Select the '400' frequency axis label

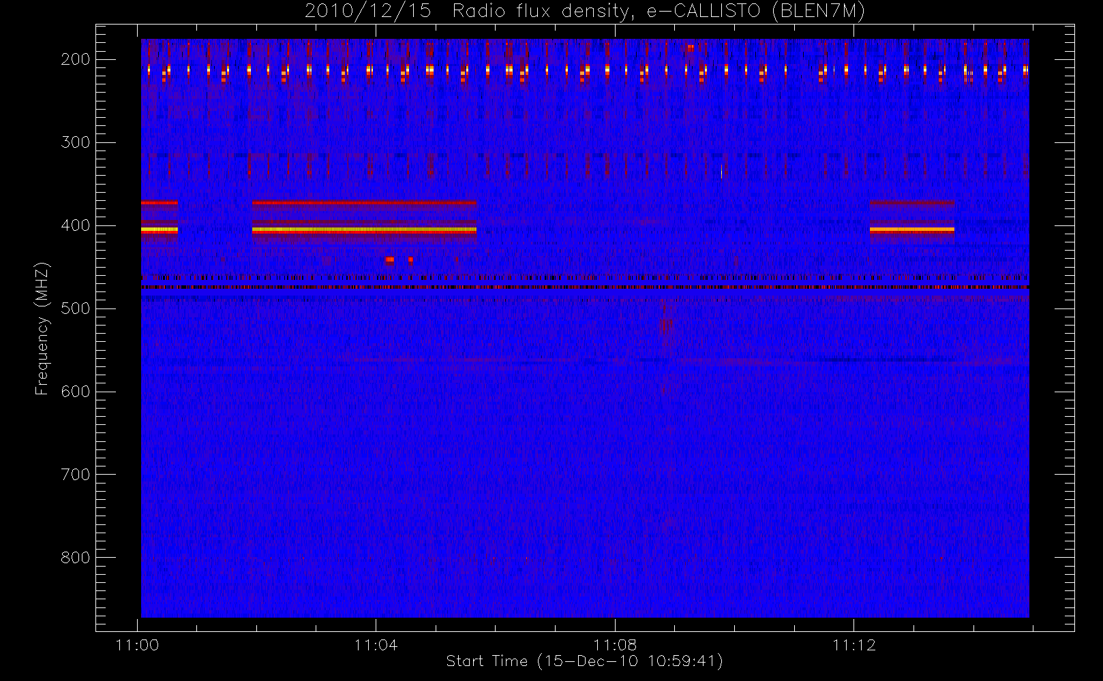point(75,225)
